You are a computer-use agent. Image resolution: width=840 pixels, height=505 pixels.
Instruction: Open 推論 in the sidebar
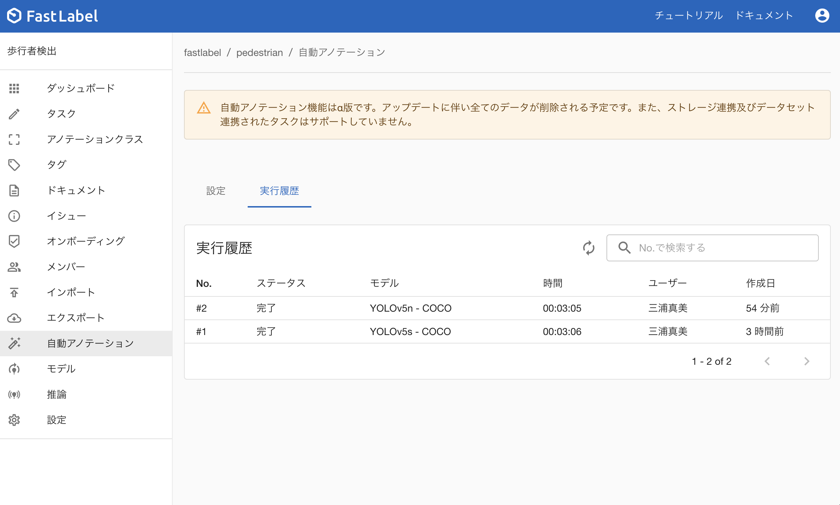(86, 394)
